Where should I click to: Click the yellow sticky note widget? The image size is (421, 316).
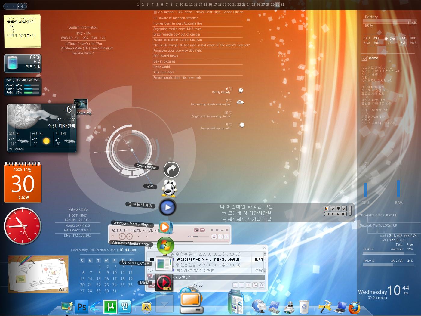tap(22, 31)
